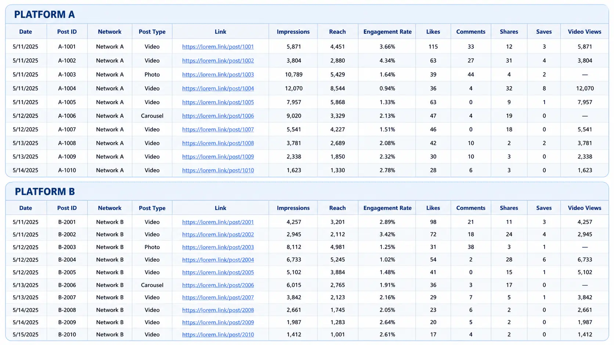Click reach value 1,001

(x=337, y=335)
